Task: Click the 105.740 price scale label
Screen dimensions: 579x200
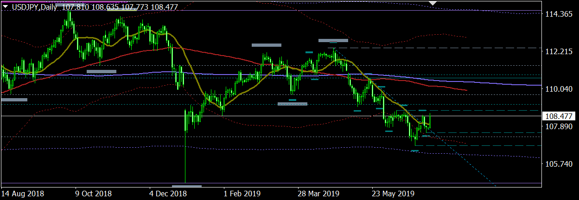Action: pos(560,164)
